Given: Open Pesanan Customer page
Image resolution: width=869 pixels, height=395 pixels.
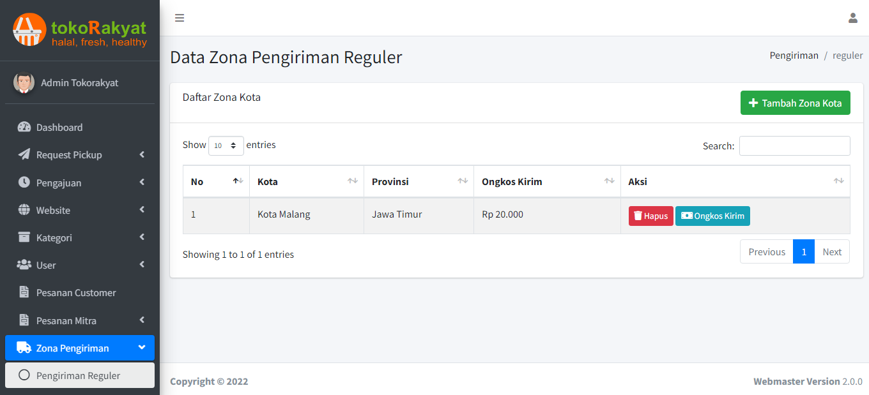Looking at the screenshot, I should (x=76, y=293).
